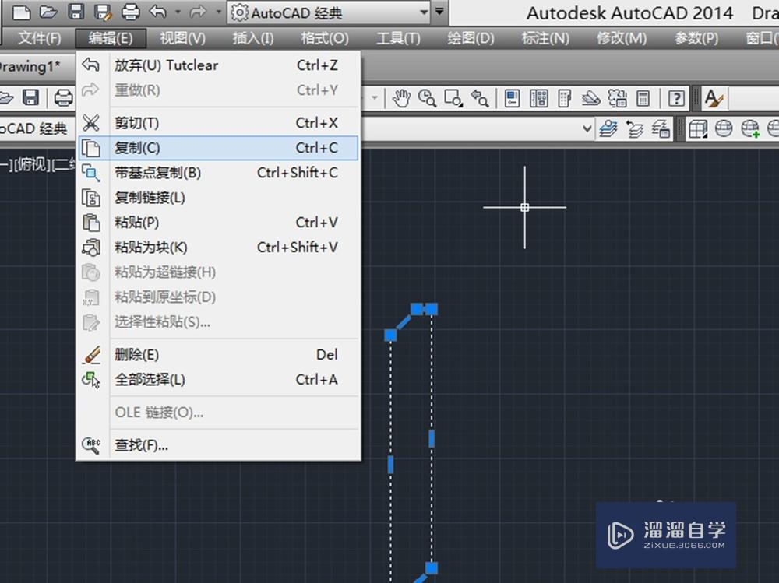Screen dimensions: 779x583
Task: Click the Make Object's Layer Current icon
Action: [608, 130]
